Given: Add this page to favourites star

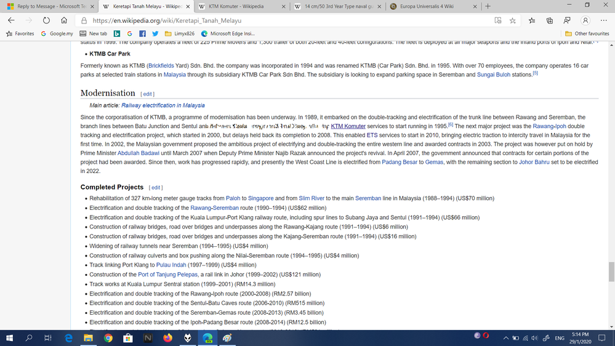Looking at the screenshot, I should pyautogui.click(x=513, y=20).
